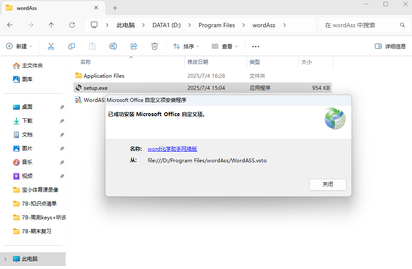The image size is (412, 269).
Task: Open a new tab with plus button
Action: click(115, 8)
